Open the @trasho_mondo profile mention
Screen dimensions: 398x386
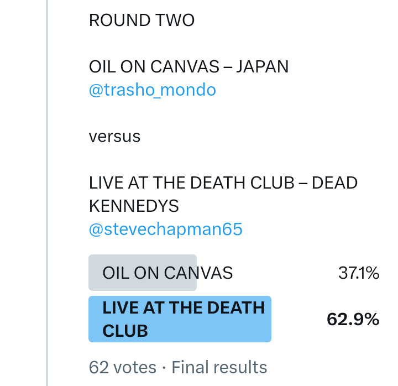(152, 90)
